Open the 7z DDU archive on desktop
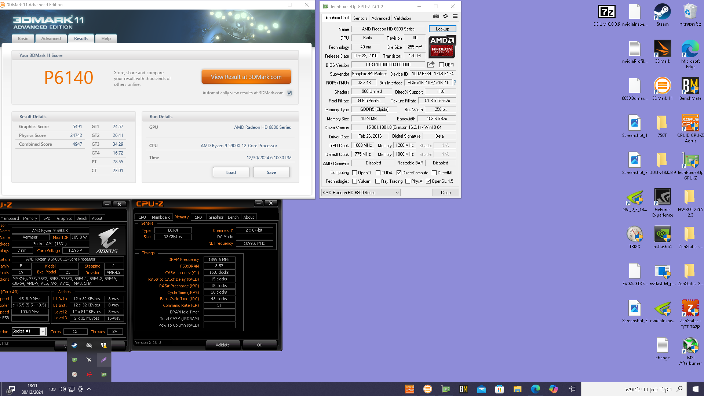The height and width of the screenshot is (396, 704). pos(606,15)
